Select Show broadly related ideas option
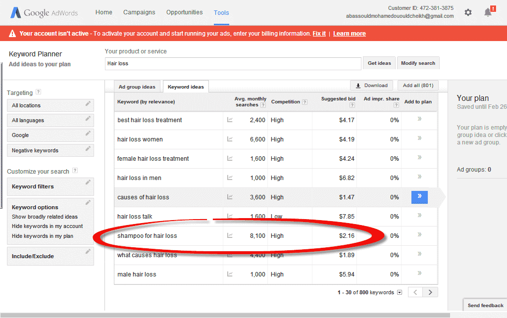 tap(45, 217)
